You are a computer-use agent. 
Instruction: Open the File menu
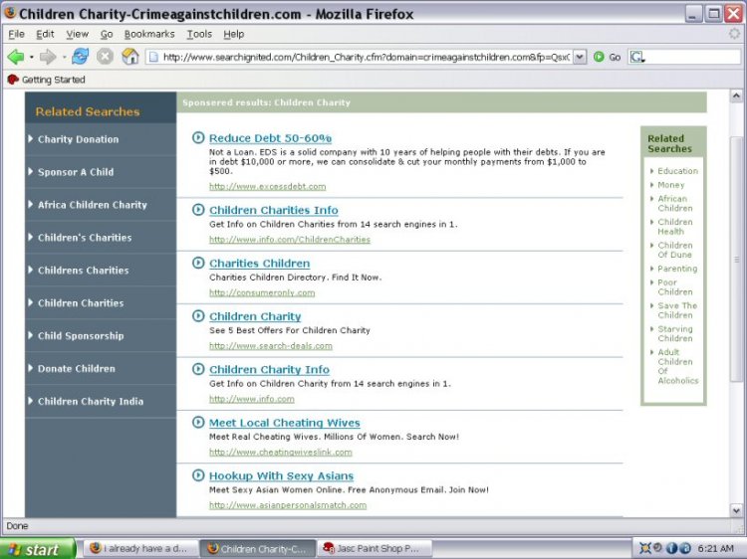pos(16,34)
